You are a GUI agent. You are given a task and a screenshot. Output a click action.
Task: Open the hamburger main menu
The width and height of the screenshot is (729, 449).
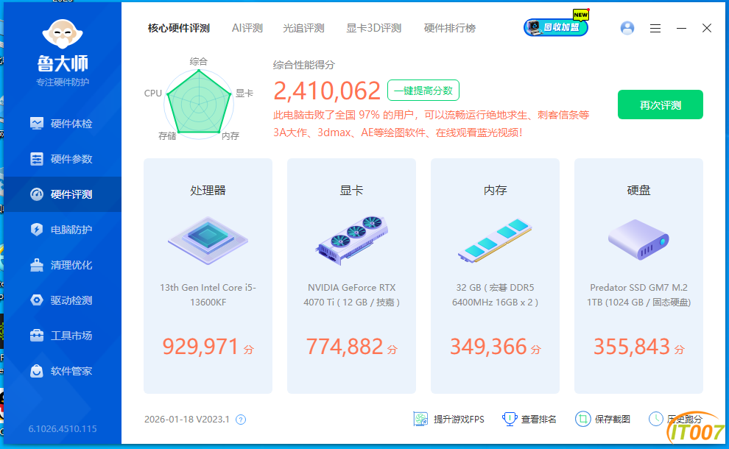coord(655,28)
